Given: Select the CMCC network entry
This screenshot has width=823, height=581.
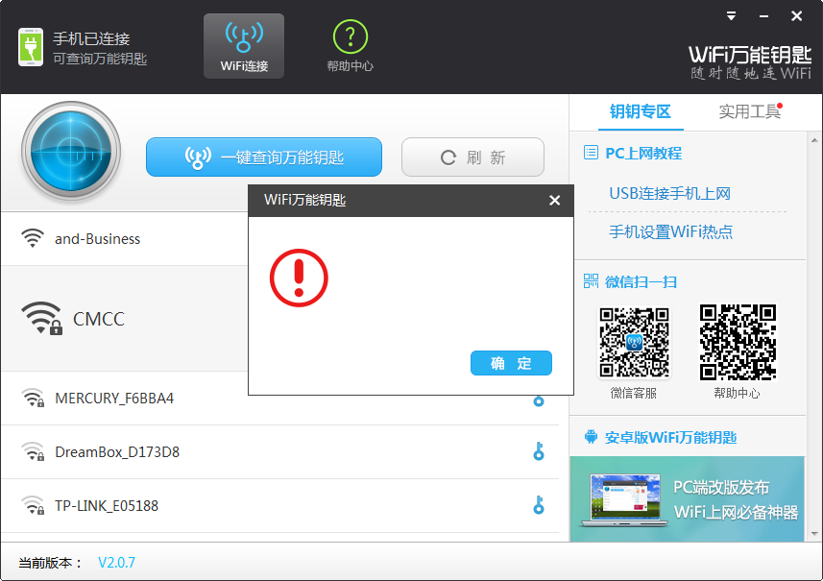Looking at the screenshot, I should [125, 319].
